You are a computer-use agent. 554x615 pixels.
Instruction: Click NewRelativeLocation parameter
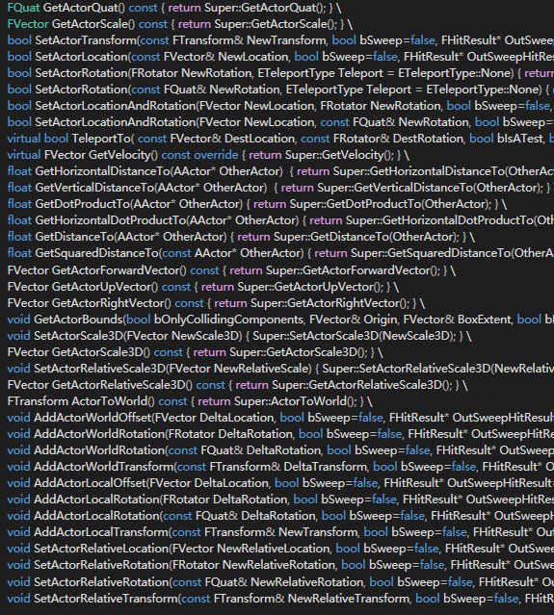(x=274, y=550)
